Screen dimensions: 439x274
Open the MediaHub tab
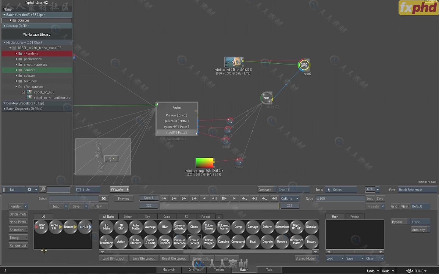pyautogui.click(x=169, y=270)
